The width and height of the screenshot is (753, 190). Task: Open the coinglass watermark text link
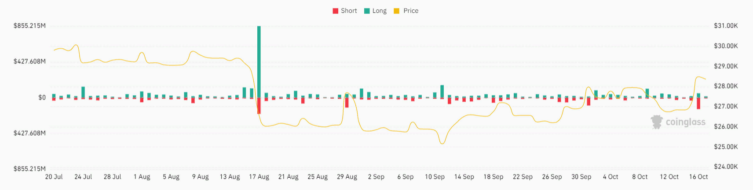(685, 122)
